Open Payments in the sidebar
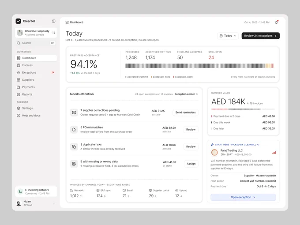Image resolution: width=300 pixels, height=225 pixels. click(36, 87)
